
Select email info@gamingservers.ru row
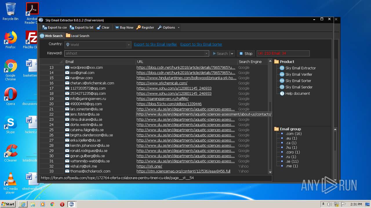(x=88, y=99)
